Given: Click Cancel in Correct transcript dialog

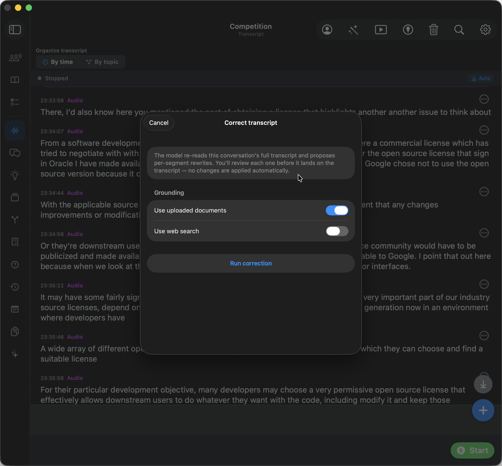Looking at the screenshot, I should click(x=159, y=123).
